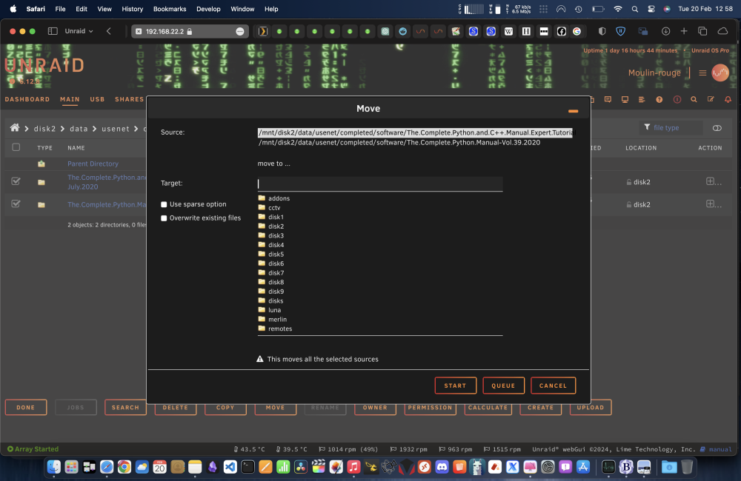Click the red power/info circle icon in Unraid header
Image resolution: width=741 pixels, height=481 pixels.
point(677,100)
